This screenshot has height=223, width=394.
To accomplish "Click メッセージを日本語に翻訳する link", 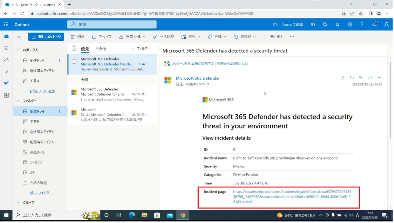I will [x=193, y=64].
